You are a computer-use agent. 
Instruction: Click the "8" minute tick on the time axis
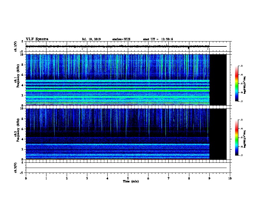click(189, 178)
